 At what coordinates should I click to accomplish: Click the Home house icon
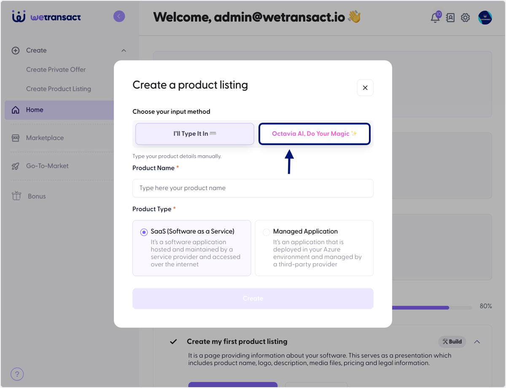[x=16, y=110]
